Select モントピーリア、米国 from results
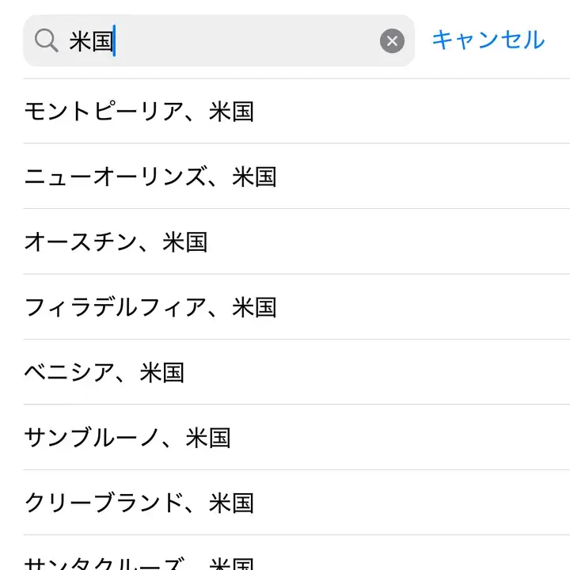Screen dimensions: 570x570 pyautogui.click(x=139, y=111)
